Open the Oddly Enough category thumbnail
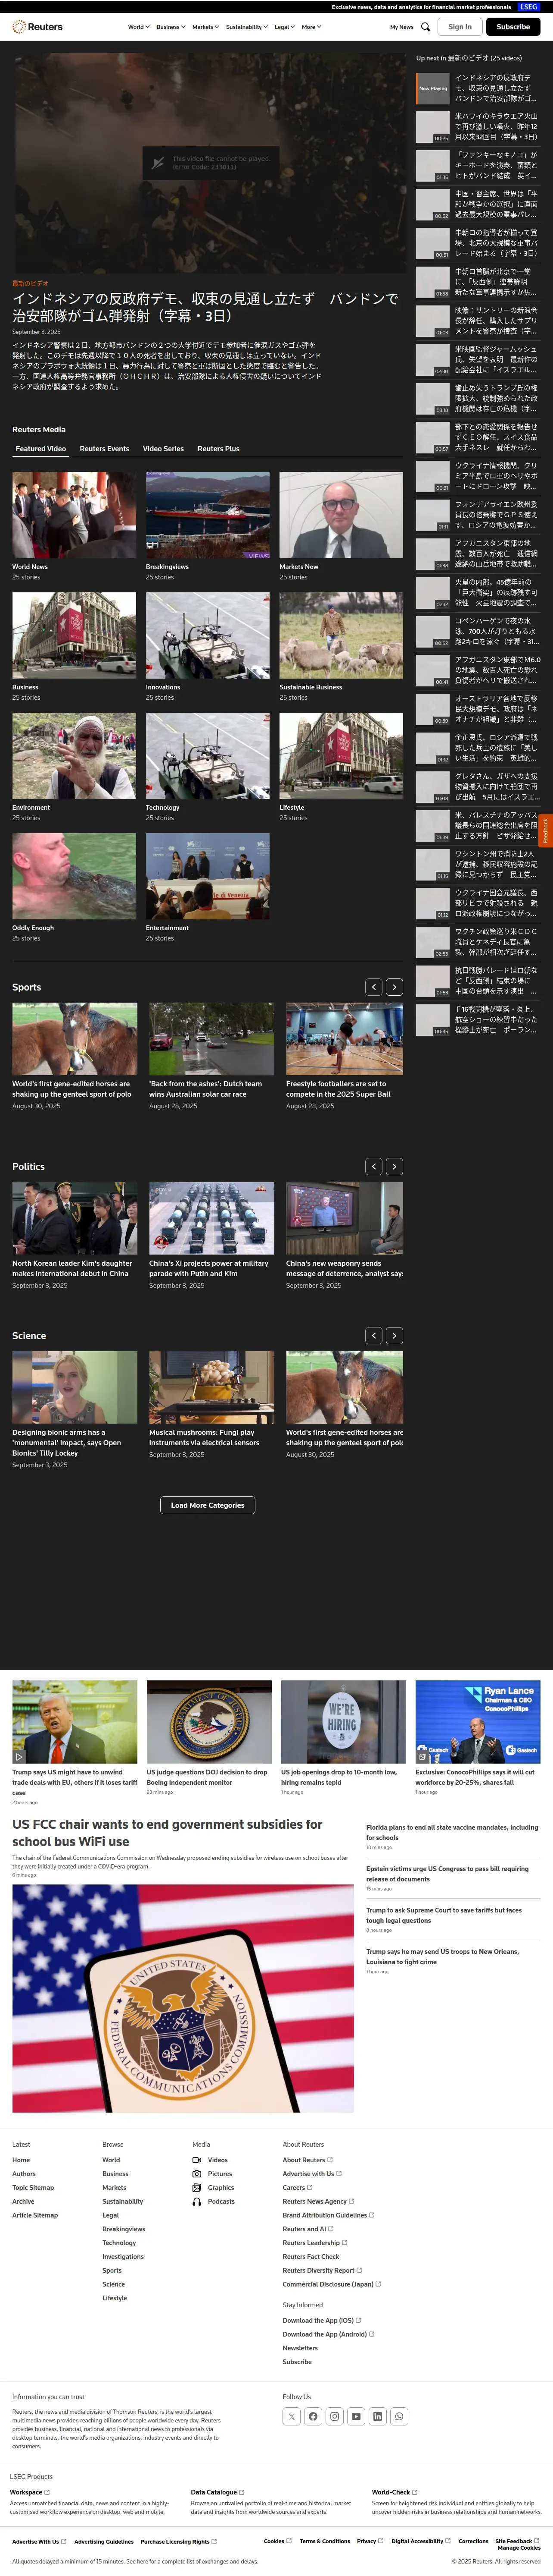Image resolution: width=553 pixels, height=2576 pixels. point(74,876)
